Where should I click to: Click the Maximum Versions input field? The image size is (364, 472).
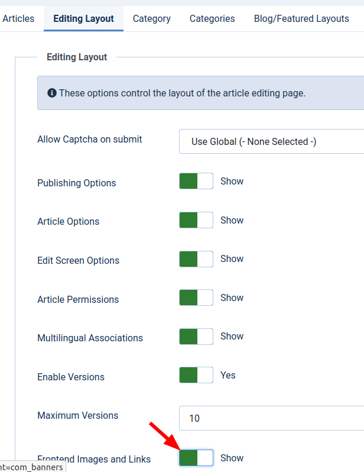pyautogui.click(x=272, y=418)
